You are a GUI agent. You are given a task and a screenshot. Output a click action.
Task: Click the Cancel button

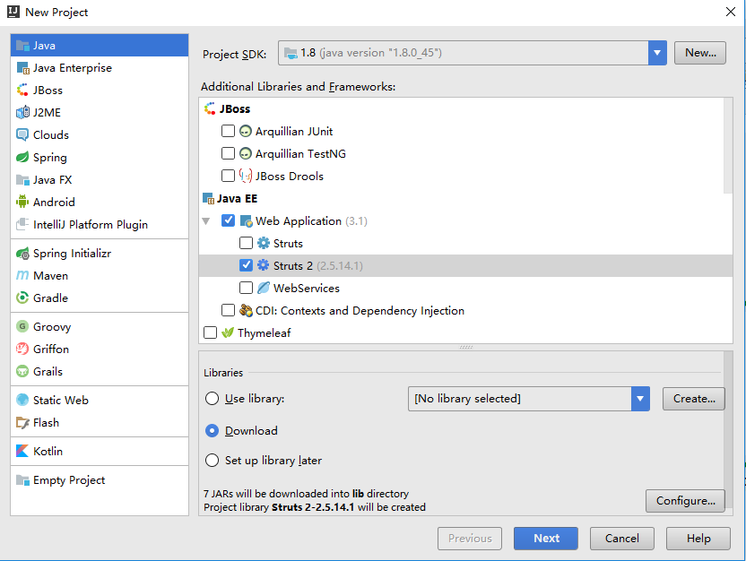(622, 539)
